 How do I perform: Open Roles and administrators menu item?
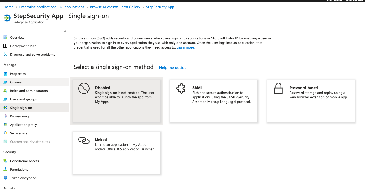point(29,91)
